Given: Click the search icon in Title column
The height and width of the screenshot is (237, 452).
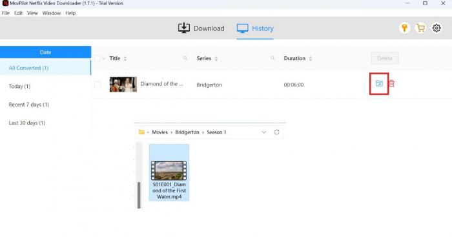Looking at the screenshot, I should coord(185,58).
